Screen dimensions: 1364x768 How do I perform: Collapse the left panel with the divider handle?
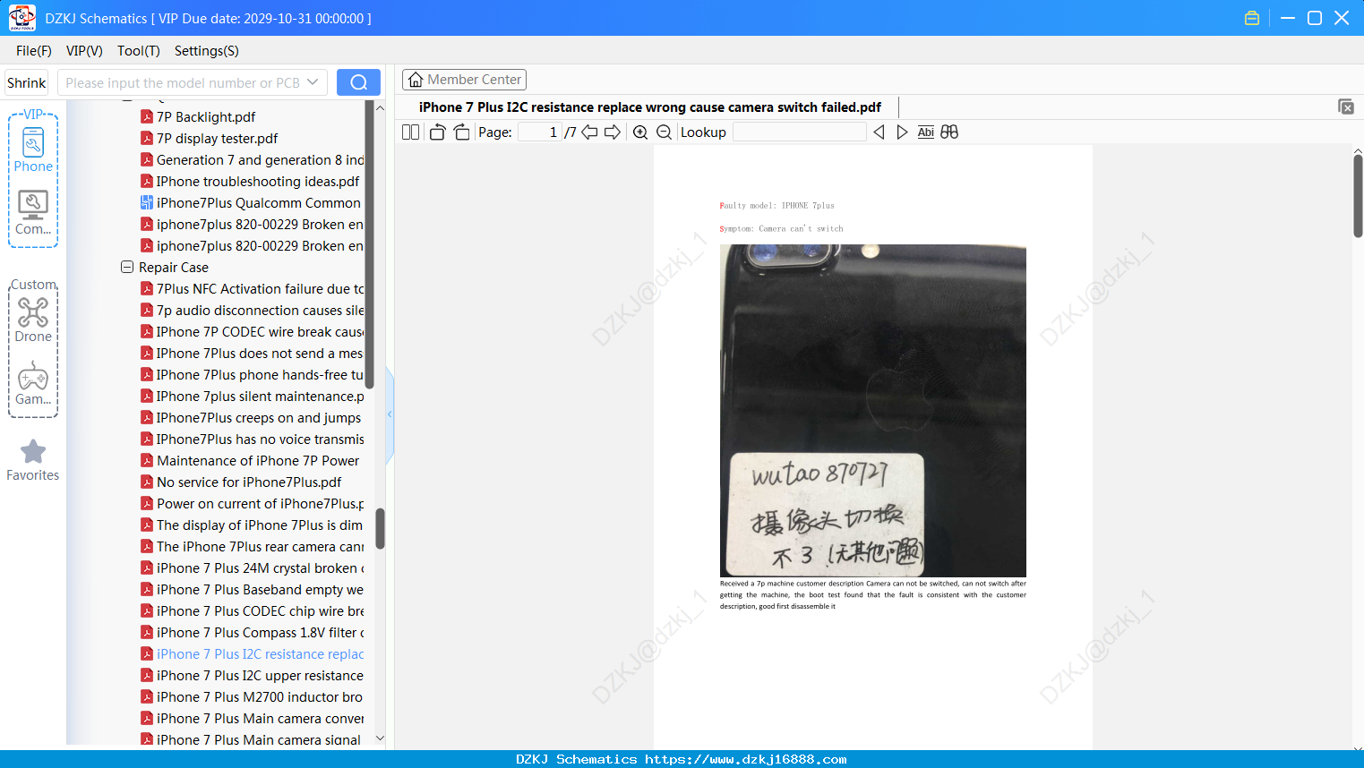[x=390, y=414]
